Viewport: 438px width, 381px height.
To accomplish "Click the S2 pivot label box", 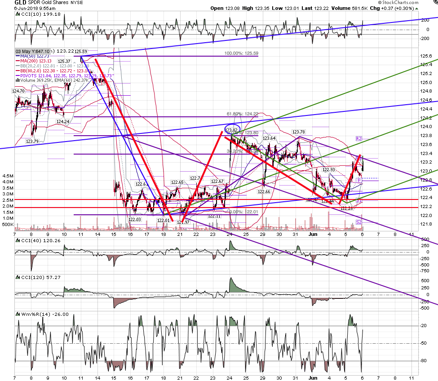I will (359, 222).
